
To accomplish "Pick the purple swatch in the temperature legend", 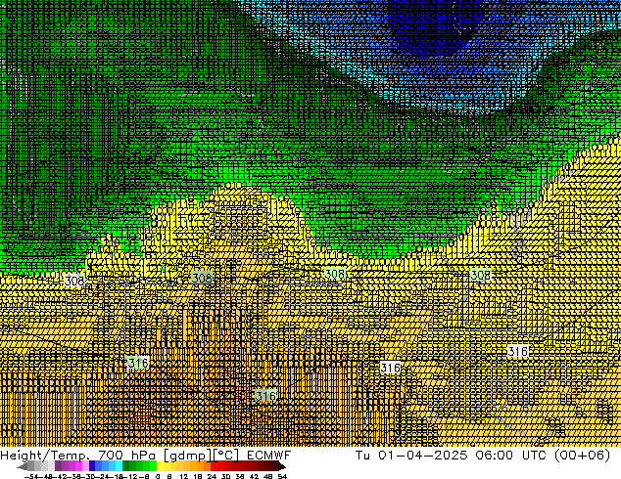I will pos(58,466).
